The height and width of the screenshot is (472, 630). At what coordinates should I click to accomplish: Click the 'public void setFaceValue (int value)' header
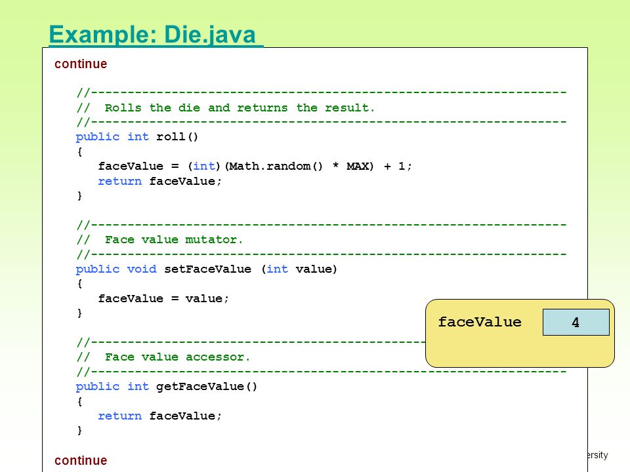207,269
